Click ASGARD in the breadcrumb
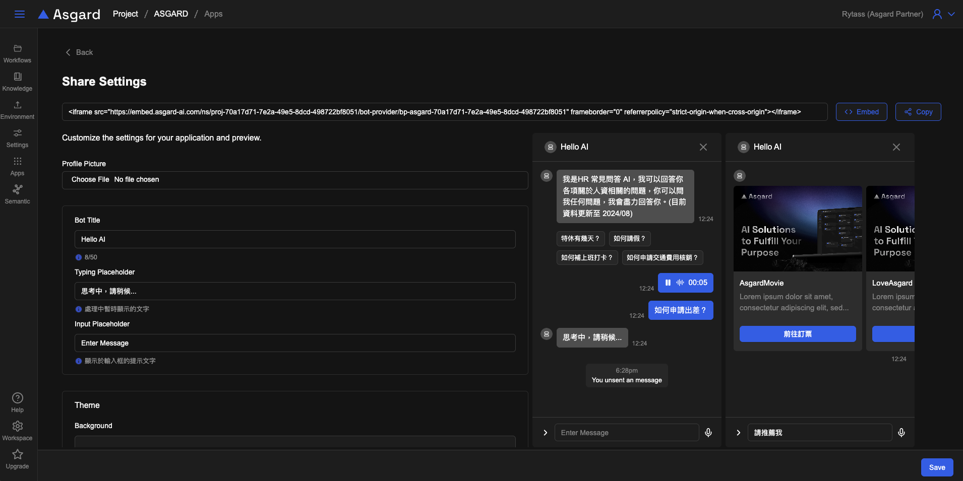Screen dimensions: 963x481 click(x=171, y=14)
